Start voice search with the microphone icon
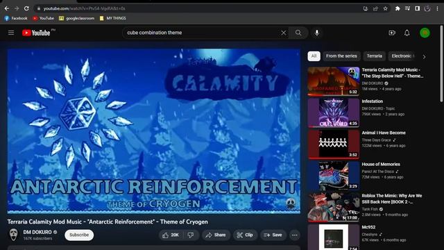This screenshot has width=444, height=250. 317,33
